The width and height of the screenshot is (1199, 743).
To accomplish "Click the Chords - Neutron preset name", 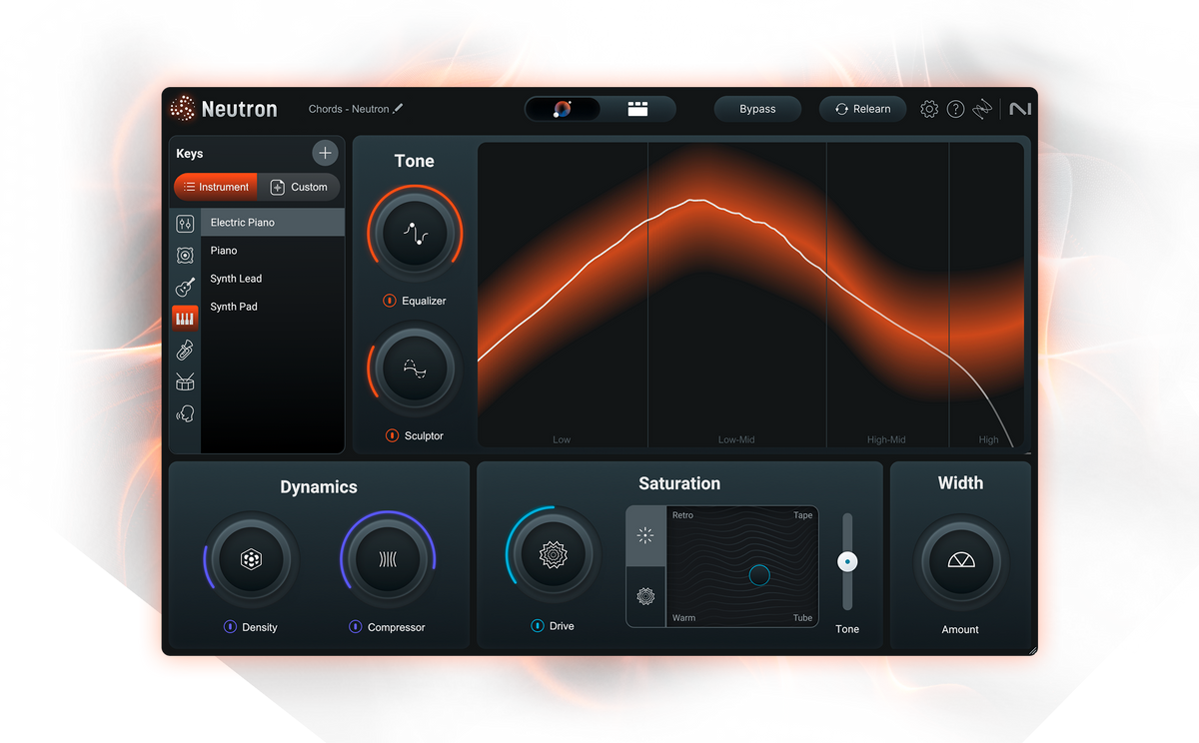I will (349, 109).
